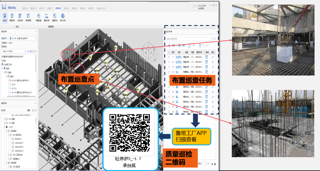The width and height of the screenshot is (320, 171).
Task: Open the 报告管理 report management tool
Action: pyautogui.click(x=28, y=18)
